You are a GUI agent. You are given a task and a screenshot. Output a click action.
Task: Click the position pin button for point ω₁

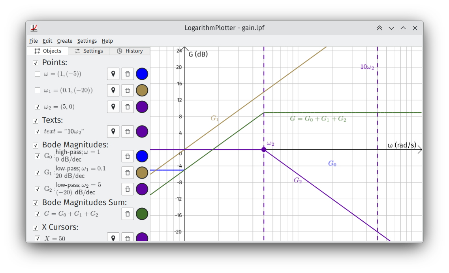113,90
